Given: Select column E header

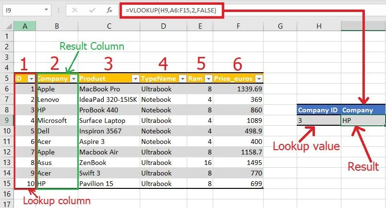Looking at the screenshot, I should (x=200, y=26).
